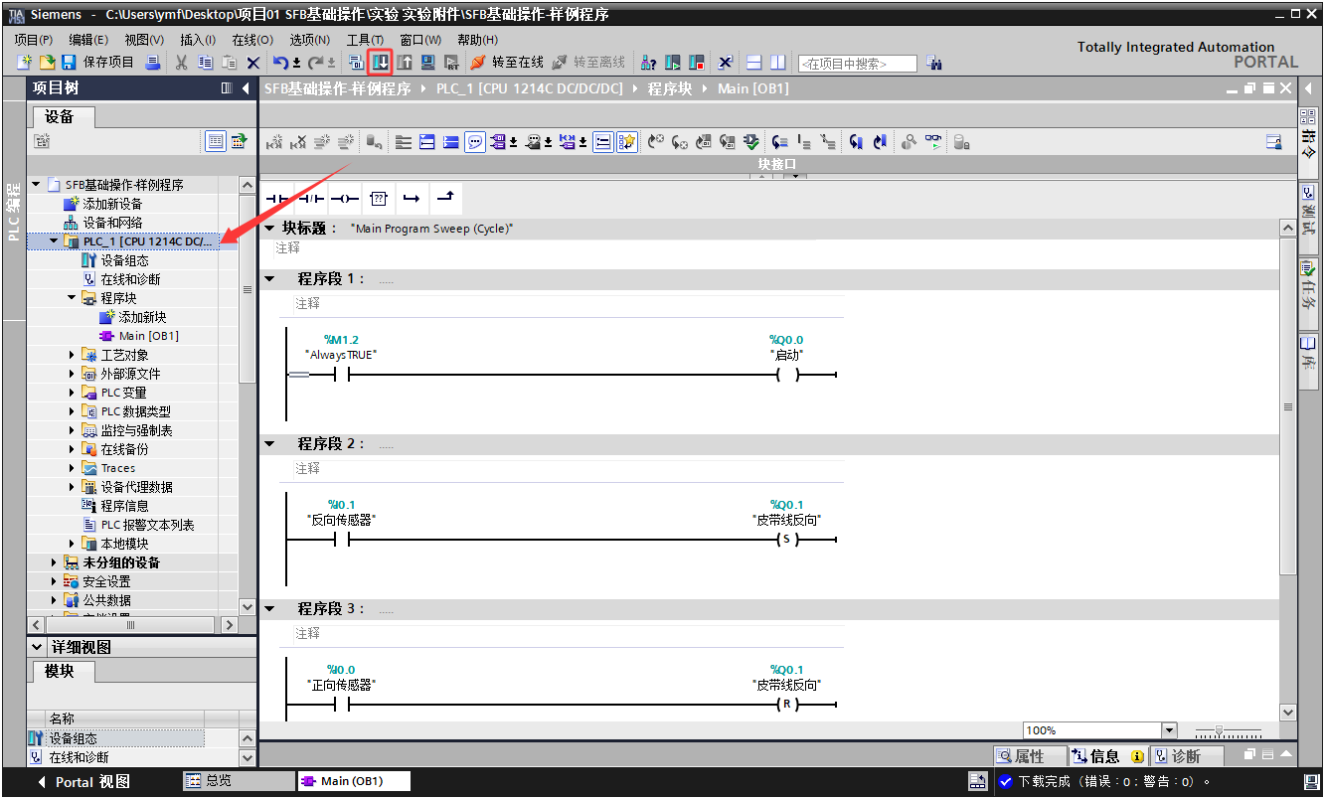1325x799 pixels.
Task: Toggle free comments display in editor toolbar
Action: click(x=475, y=142)
